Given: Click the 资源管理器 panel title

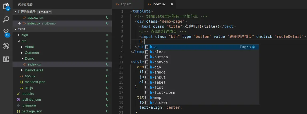Looking at the screenshot, I should (25, 4).
